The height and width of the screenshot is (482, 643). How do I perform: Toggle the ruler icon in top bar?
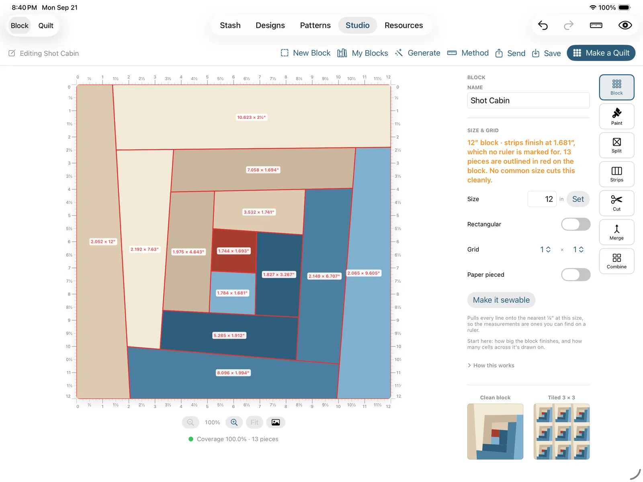point(596,25)
